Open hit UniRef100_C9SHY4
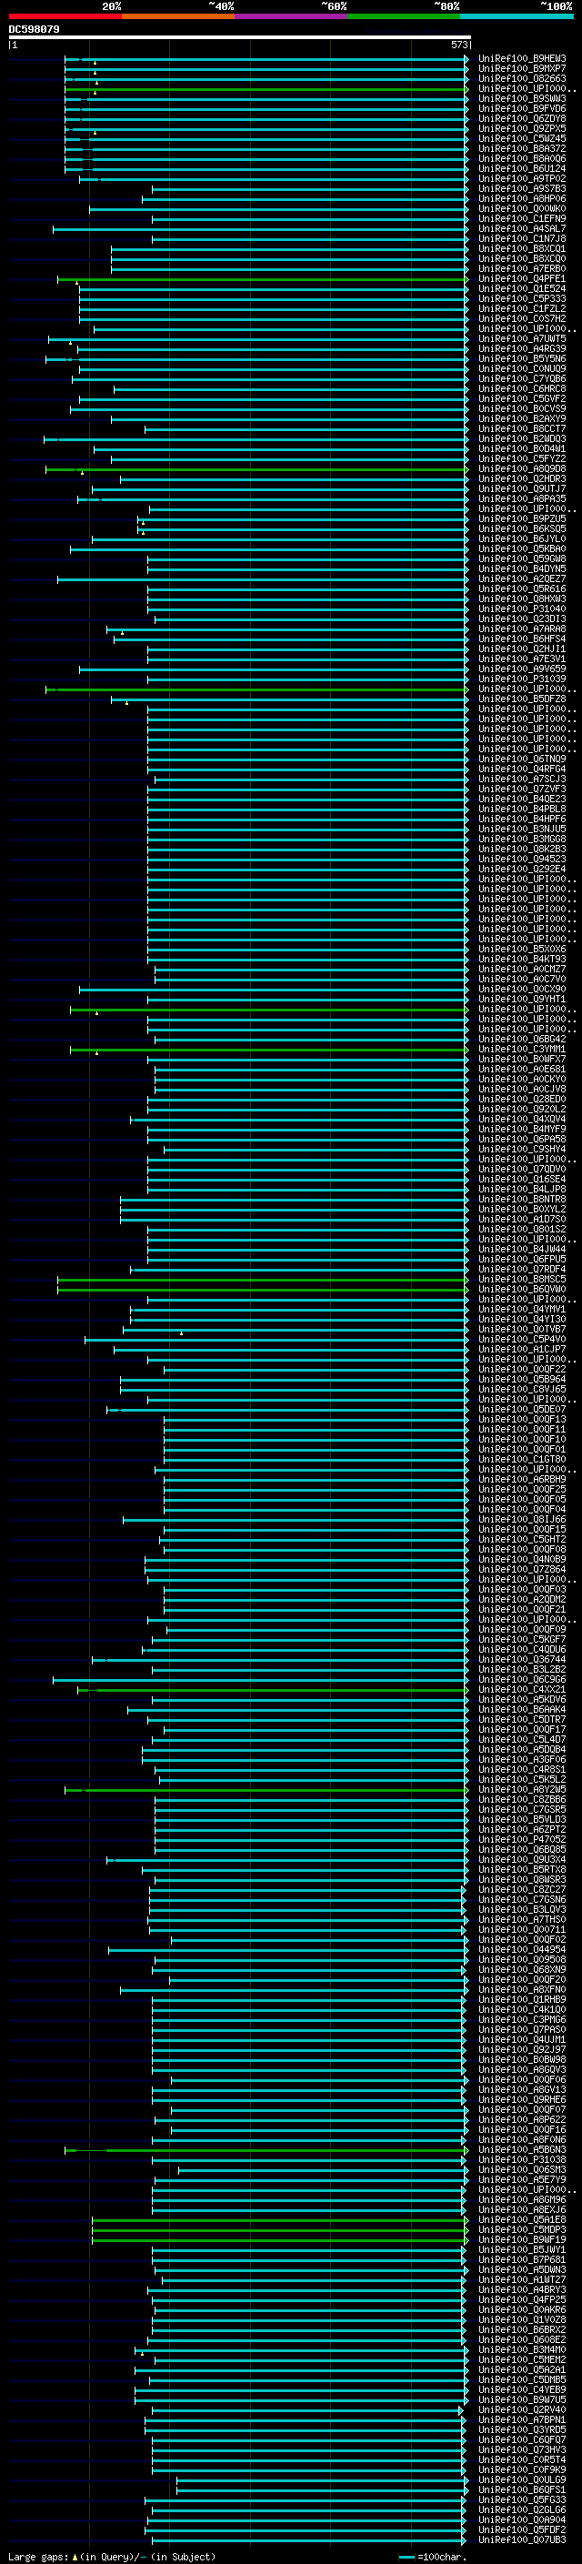This screenshot has width=582, height=2564. [522, 1149]
